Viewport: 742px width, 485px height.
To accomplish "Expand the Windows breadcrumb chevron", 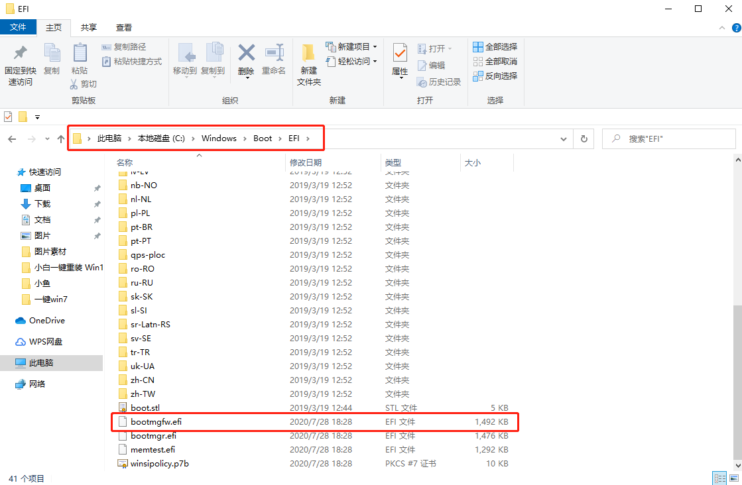I will [x=245, y=138].
